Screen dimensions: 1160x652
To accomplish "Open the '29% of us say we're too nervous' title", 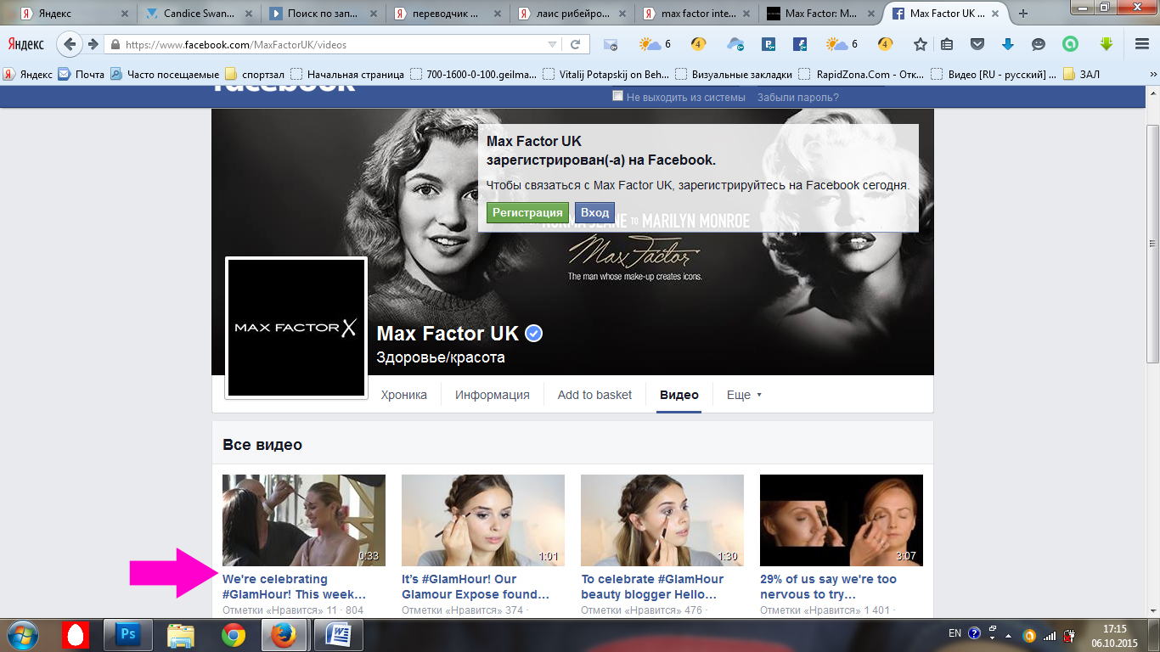I will (x=829, y=587).
